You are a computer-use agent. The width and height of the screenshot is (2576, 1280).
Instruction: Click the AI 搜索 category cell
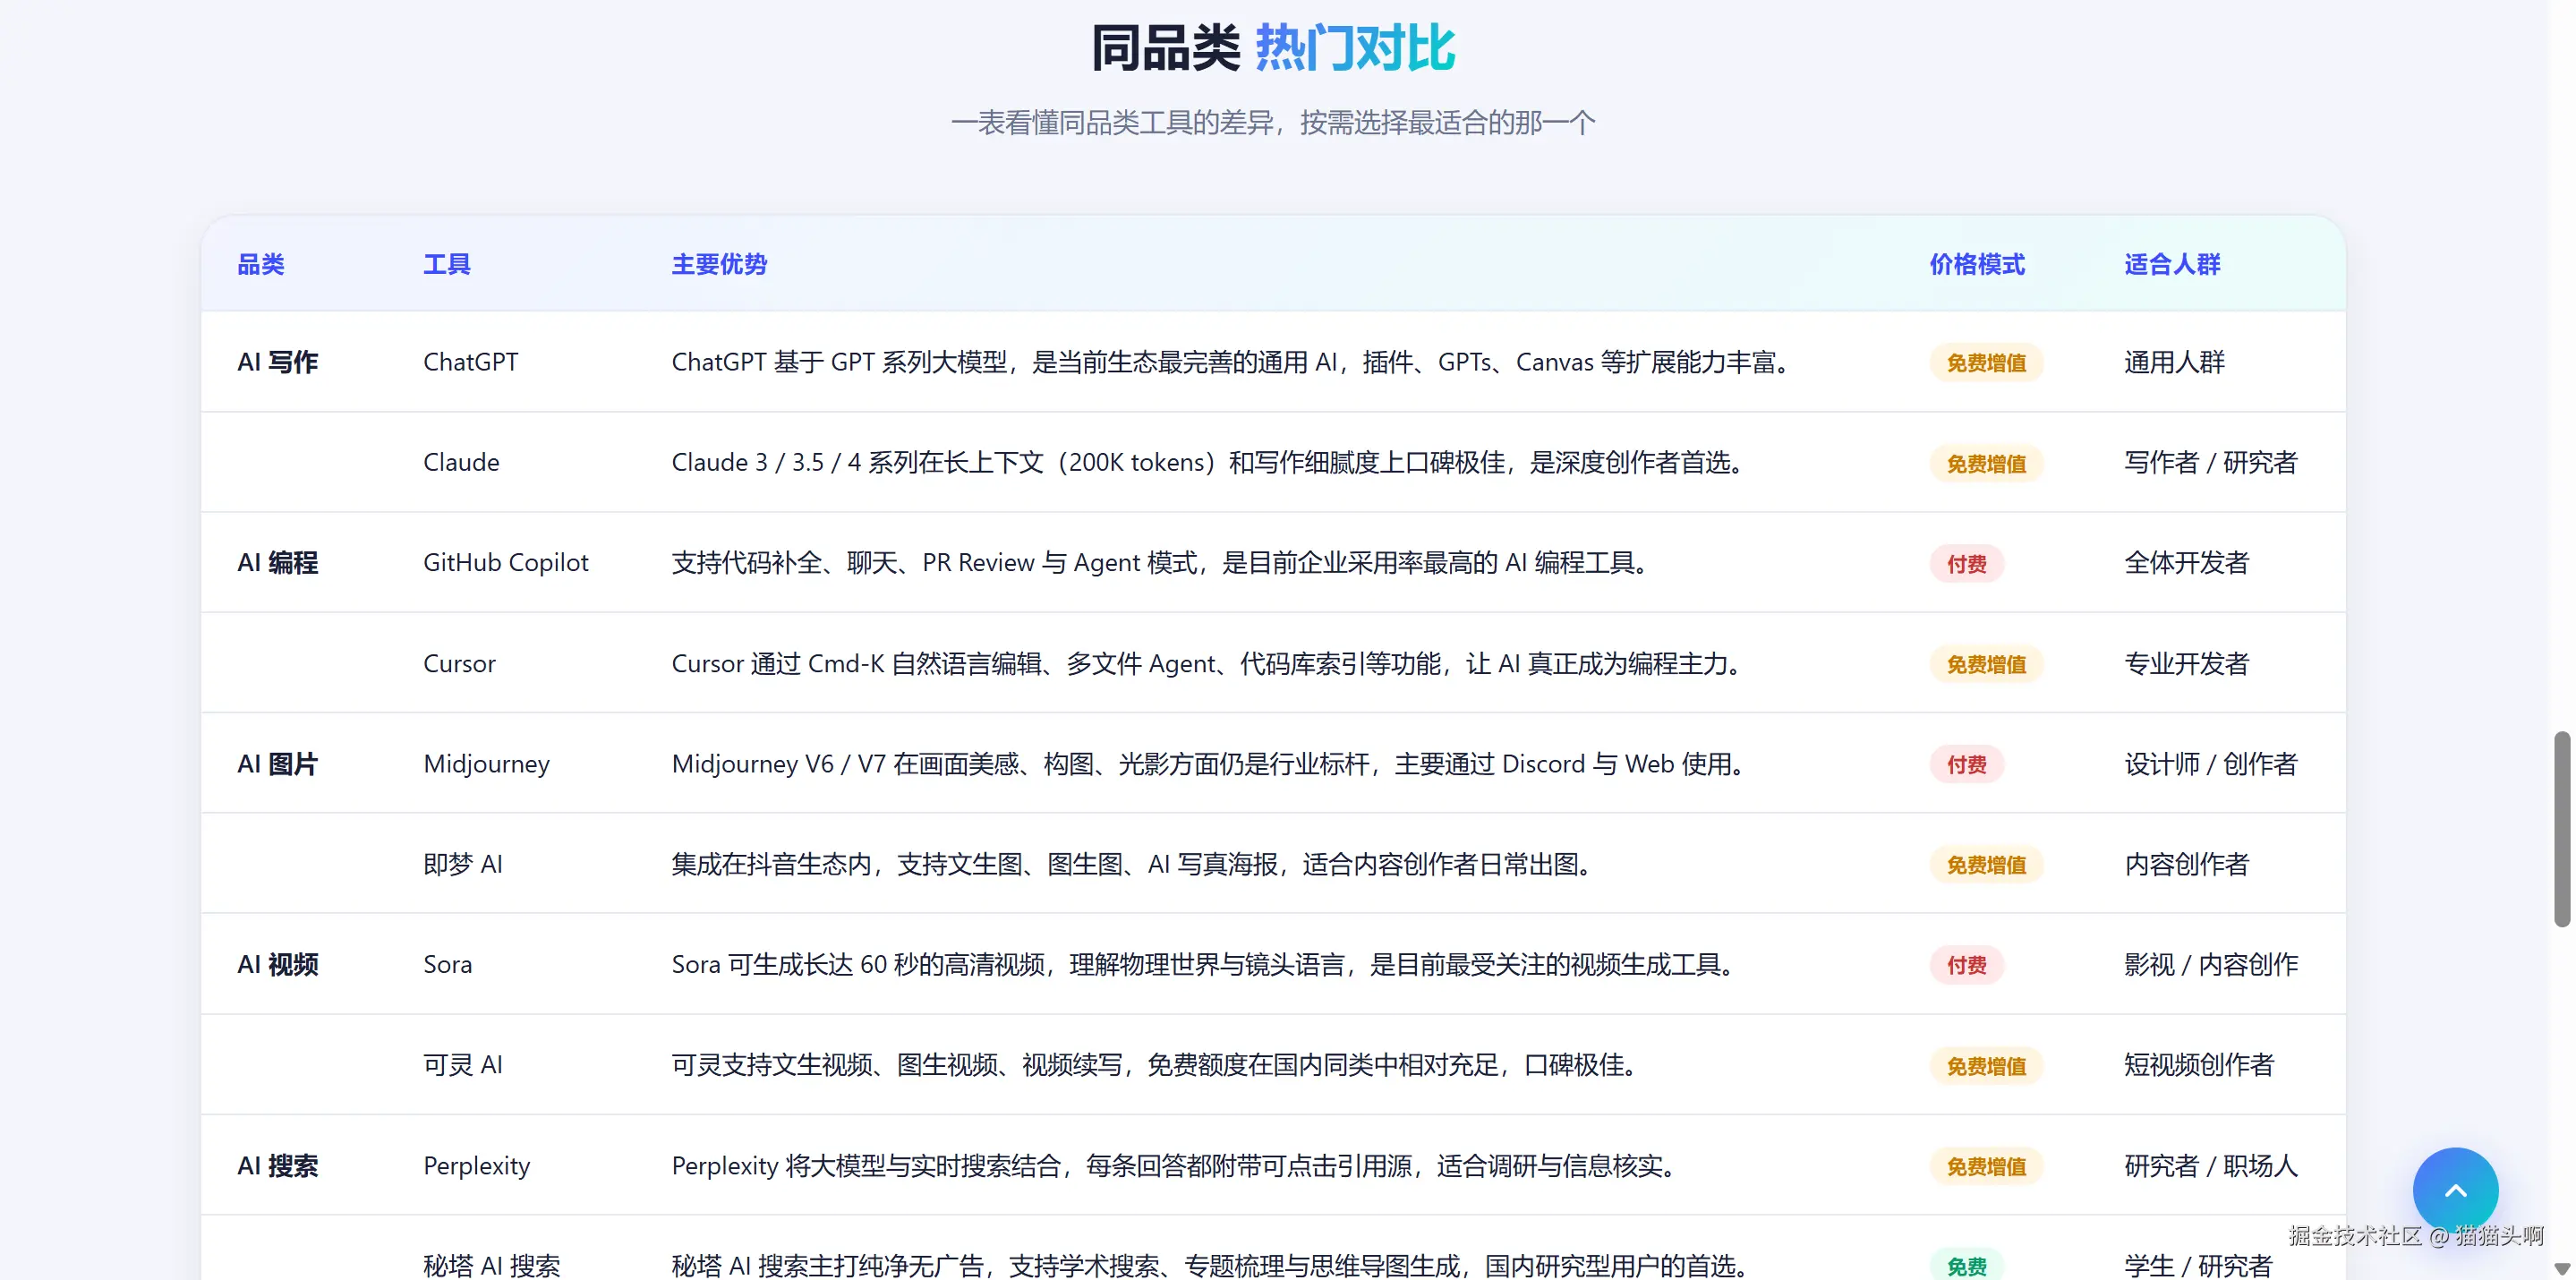(x=278, y=1165)
